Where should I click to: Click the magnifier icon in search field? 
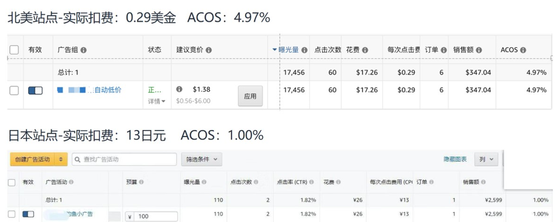78,160
